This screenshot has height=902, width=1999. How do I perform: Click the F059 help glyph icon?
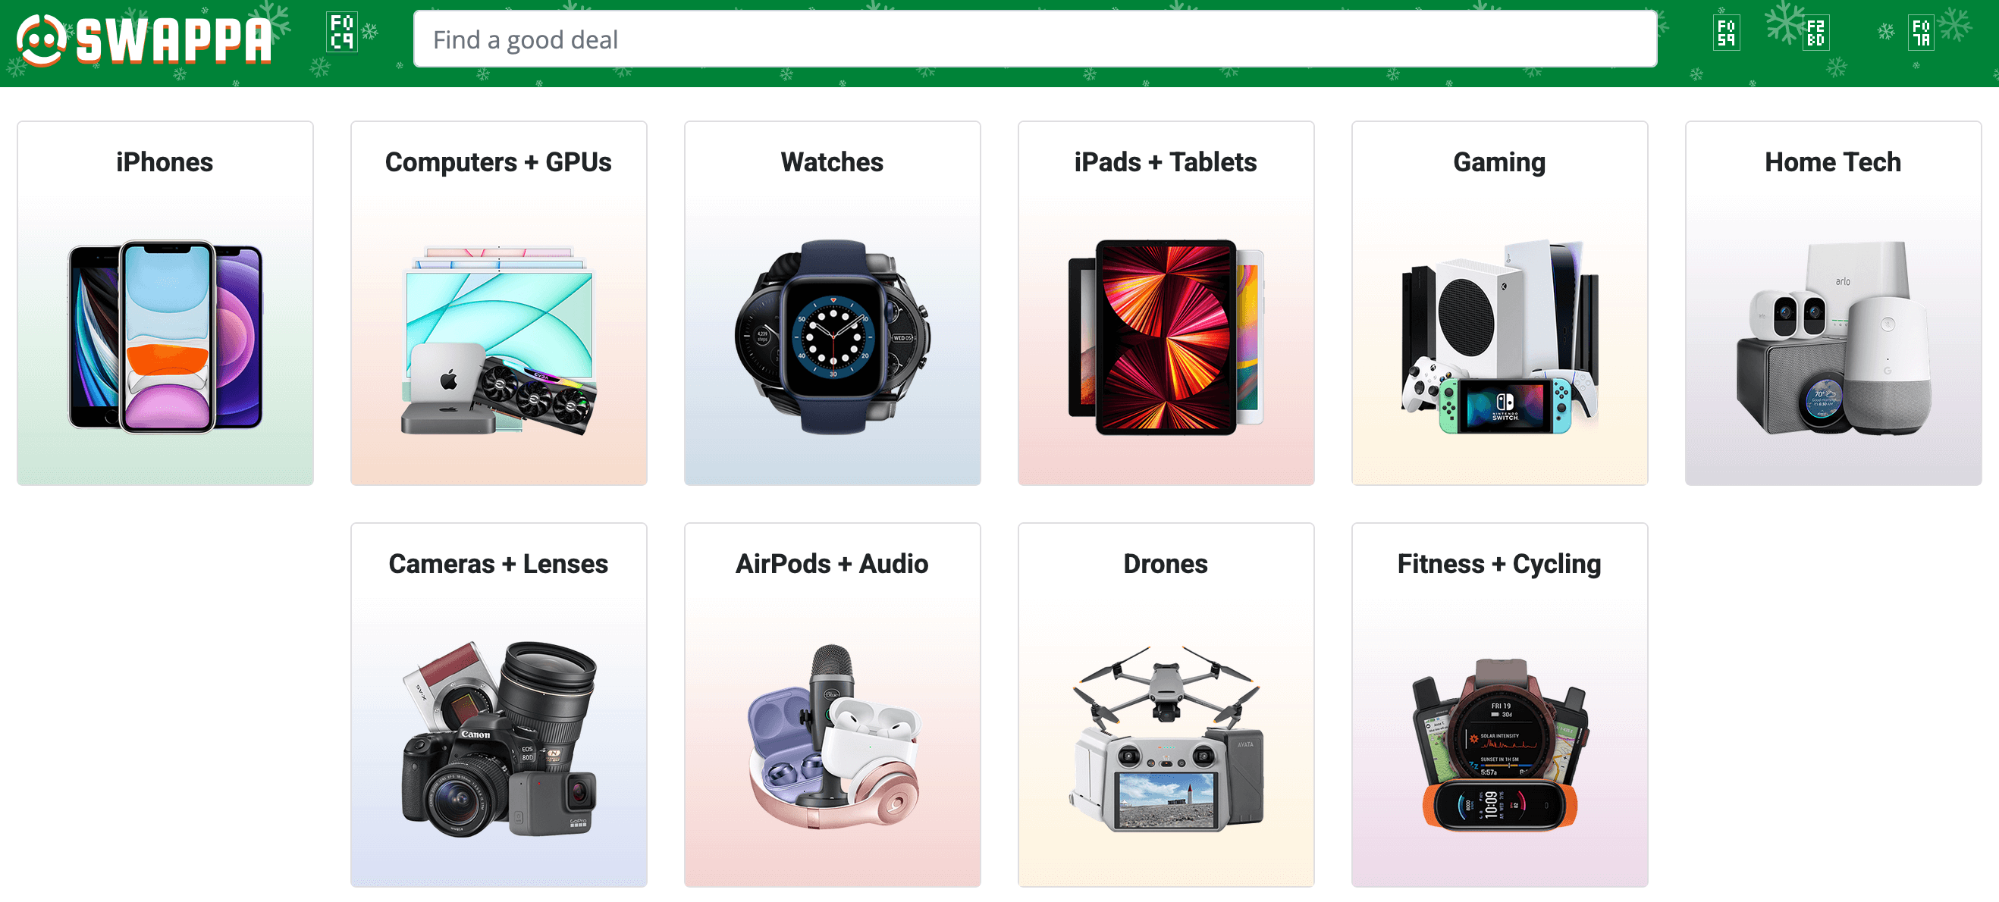tap(1726, 33)
